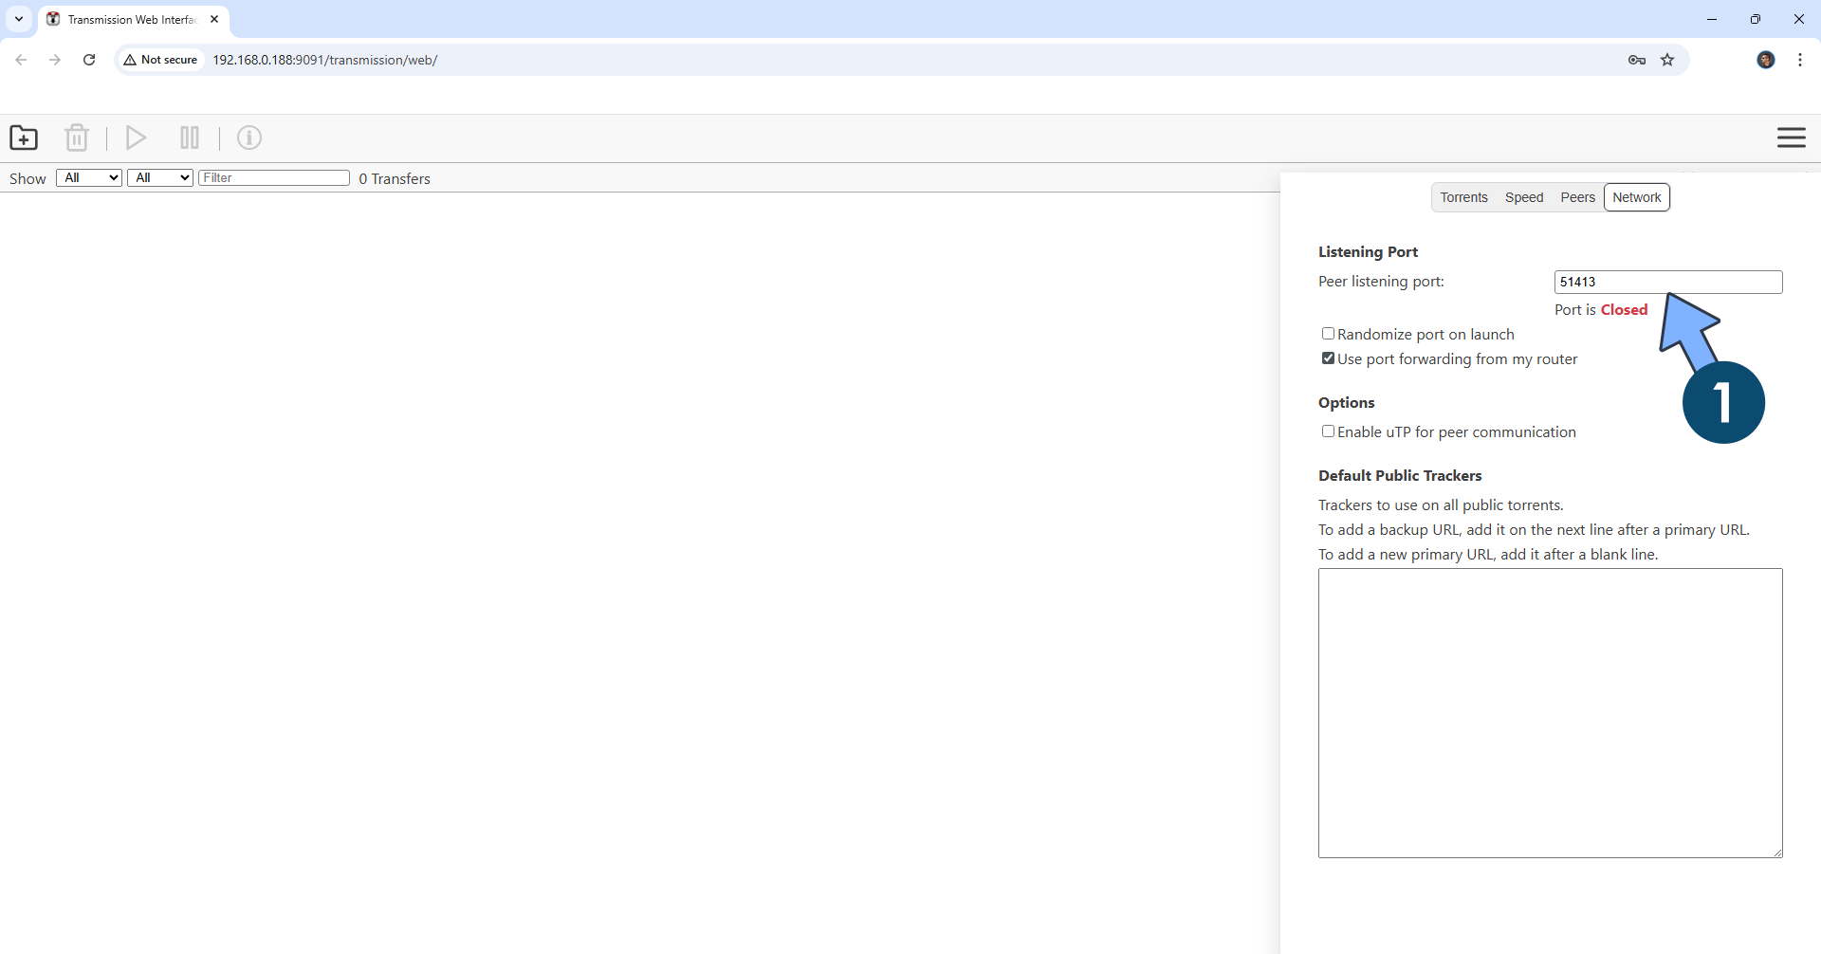Start selected torrents with play icon
This screenshot has width=1821, height=954.
click(x=136, y=138)
